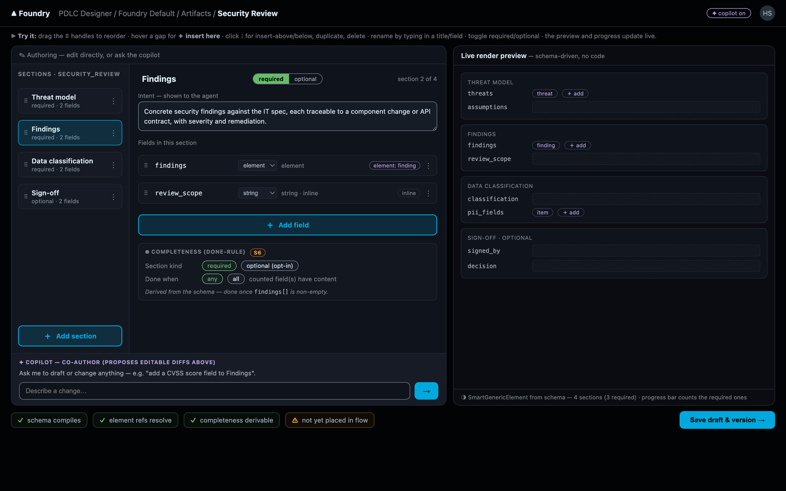The height and width of the screenshot is (491, 786).
Task: Go to PDLC Designer breadcrumb
Action: [x=85, y=13]
